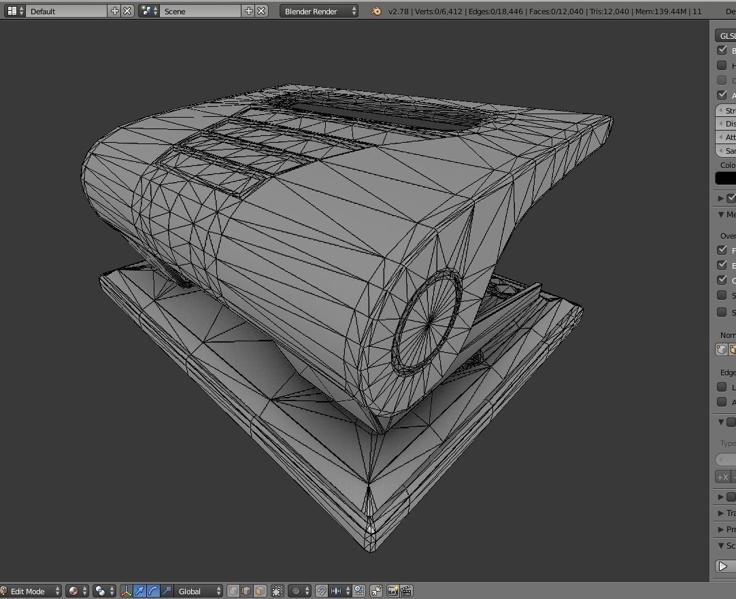
Task: Open the screen layout browser icon beside Default
Action: (14, 11)
